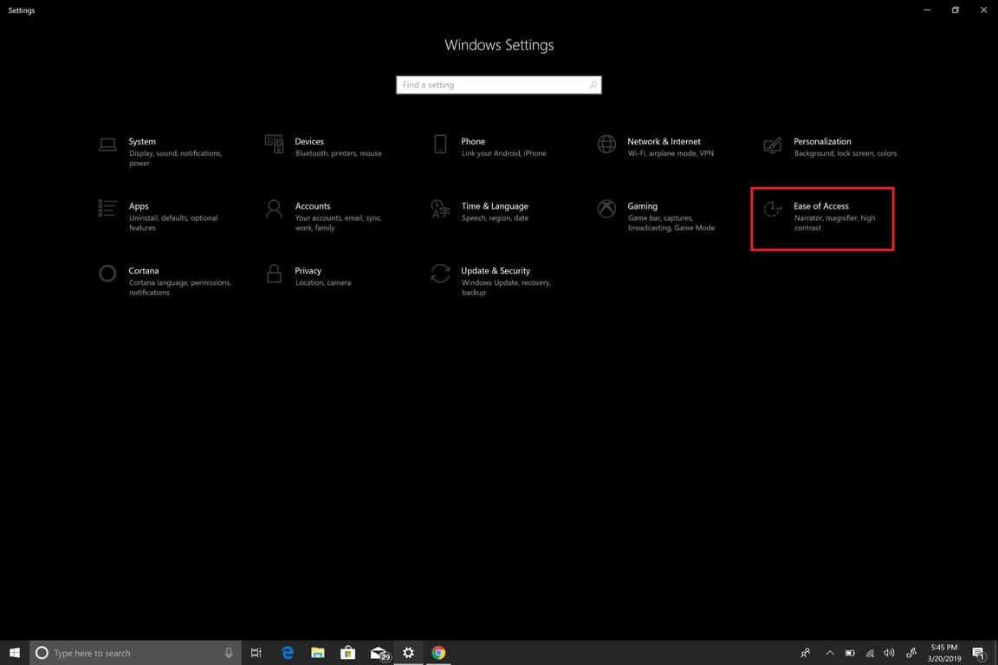Viewport: 998px width, 665px height.
Task: Open the Windows Start menu
Action: point(14,653)
